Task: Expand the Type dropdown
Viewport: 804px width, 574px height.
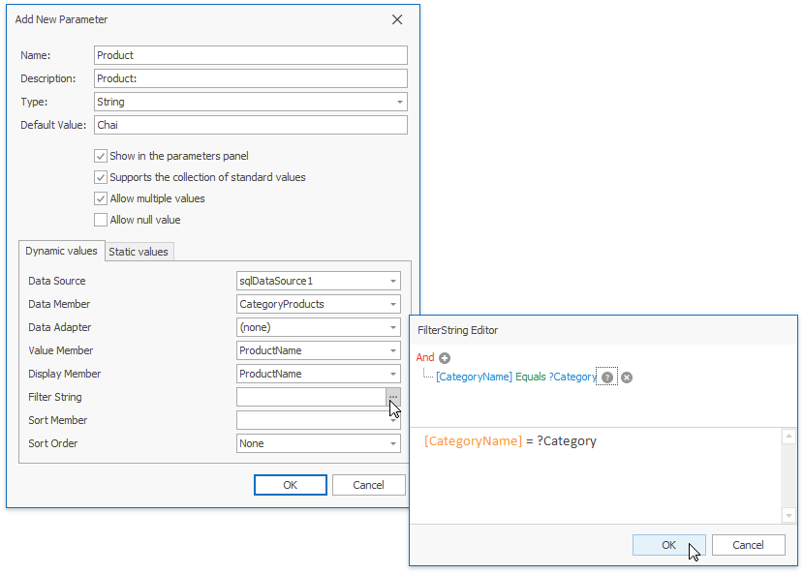Action: 399,102
